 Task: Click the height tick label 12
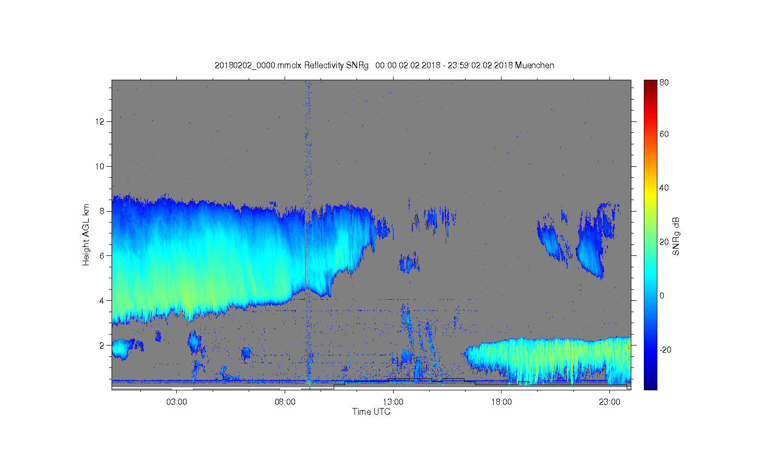(101, 121)
